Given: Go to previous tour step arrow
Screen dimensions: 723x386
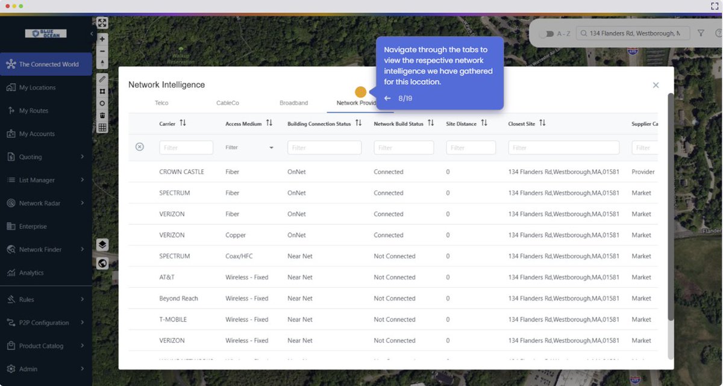Looking at the screenshot, I should pyautogui.click(x=388, y=98).
